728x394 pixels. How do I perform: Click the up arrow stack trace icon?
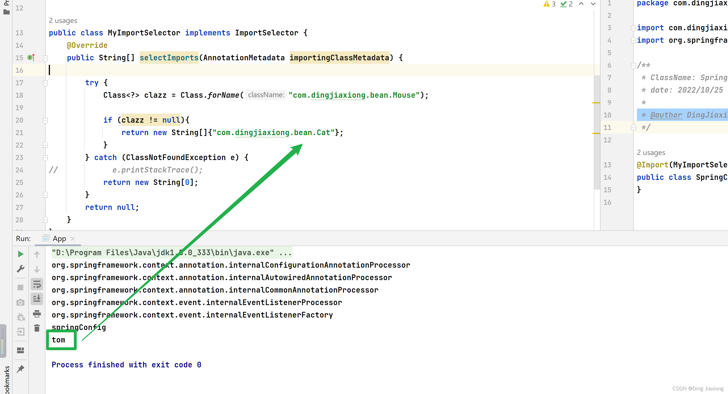(x=37, y=254)
